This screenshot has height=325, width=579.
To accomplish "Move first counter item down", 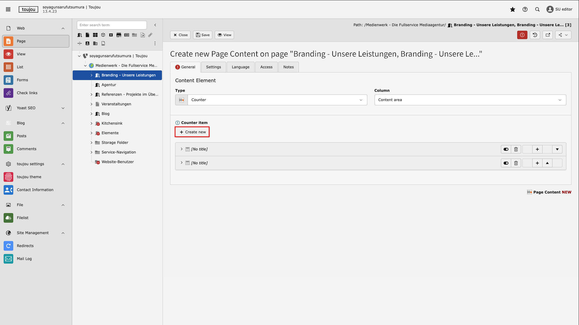I will 557,149.
